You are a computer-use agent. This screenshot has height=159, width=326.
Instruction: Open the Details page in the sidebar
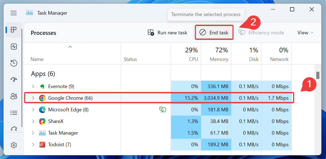(14, 113)
